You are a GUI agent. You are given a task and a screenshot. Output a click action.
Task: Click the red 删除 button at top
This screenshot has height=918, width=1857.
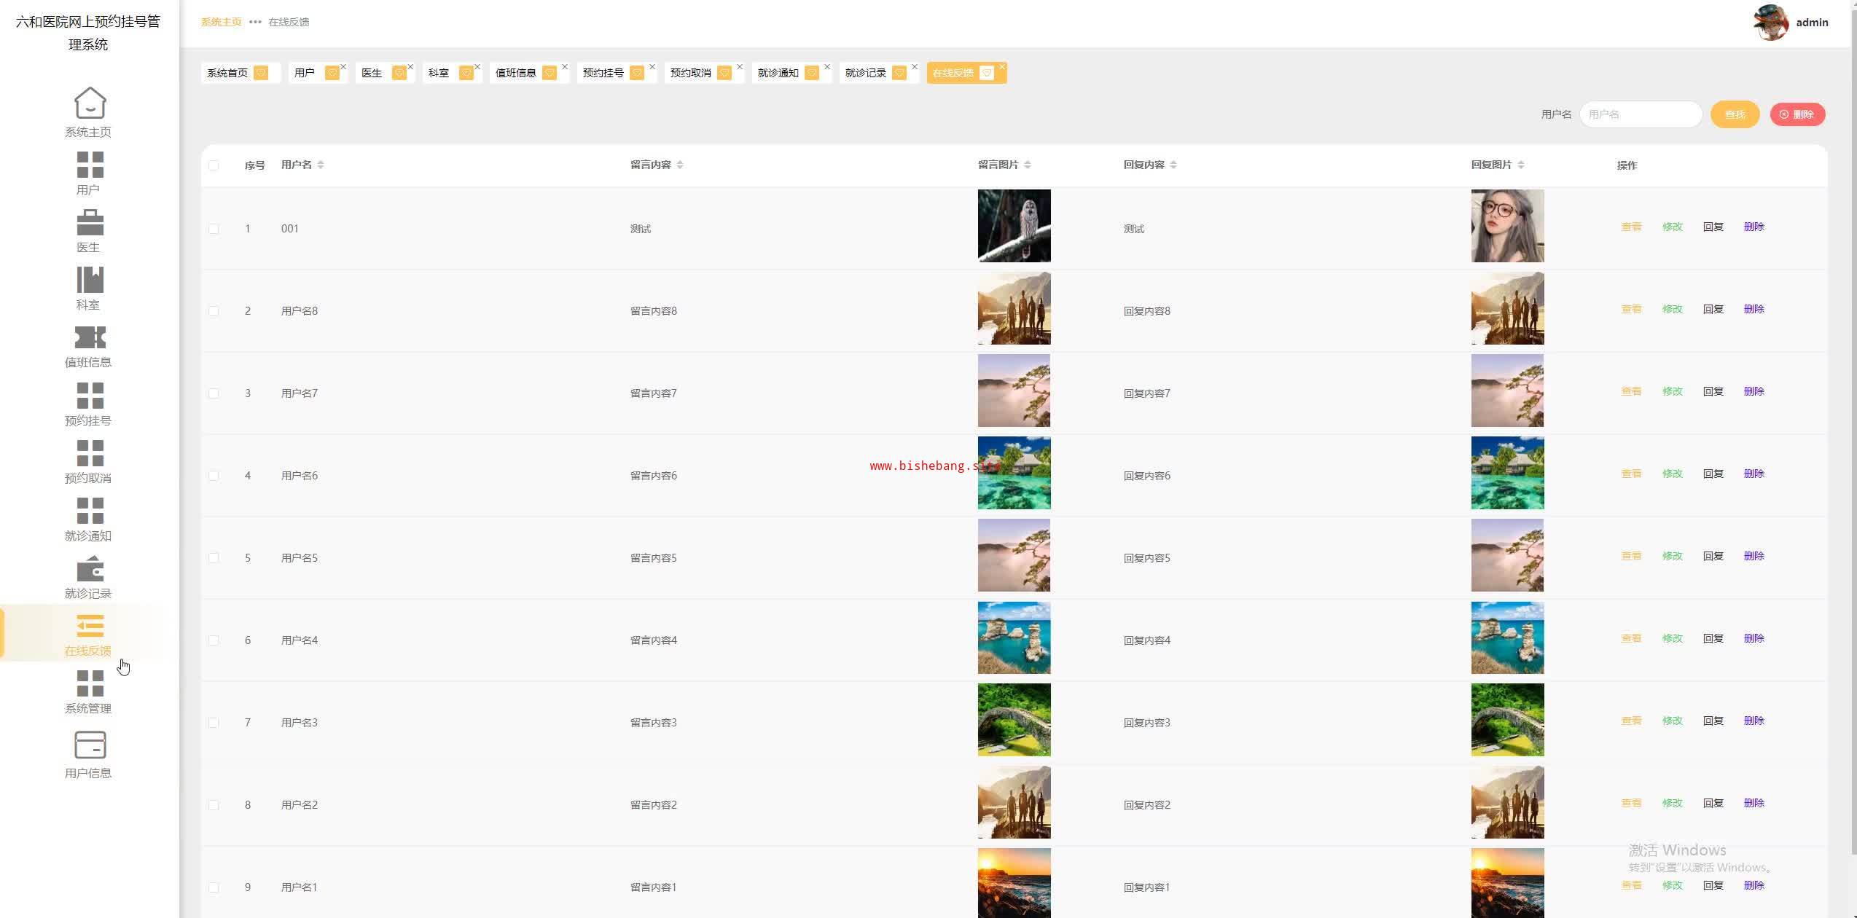tap(1797, 114)
